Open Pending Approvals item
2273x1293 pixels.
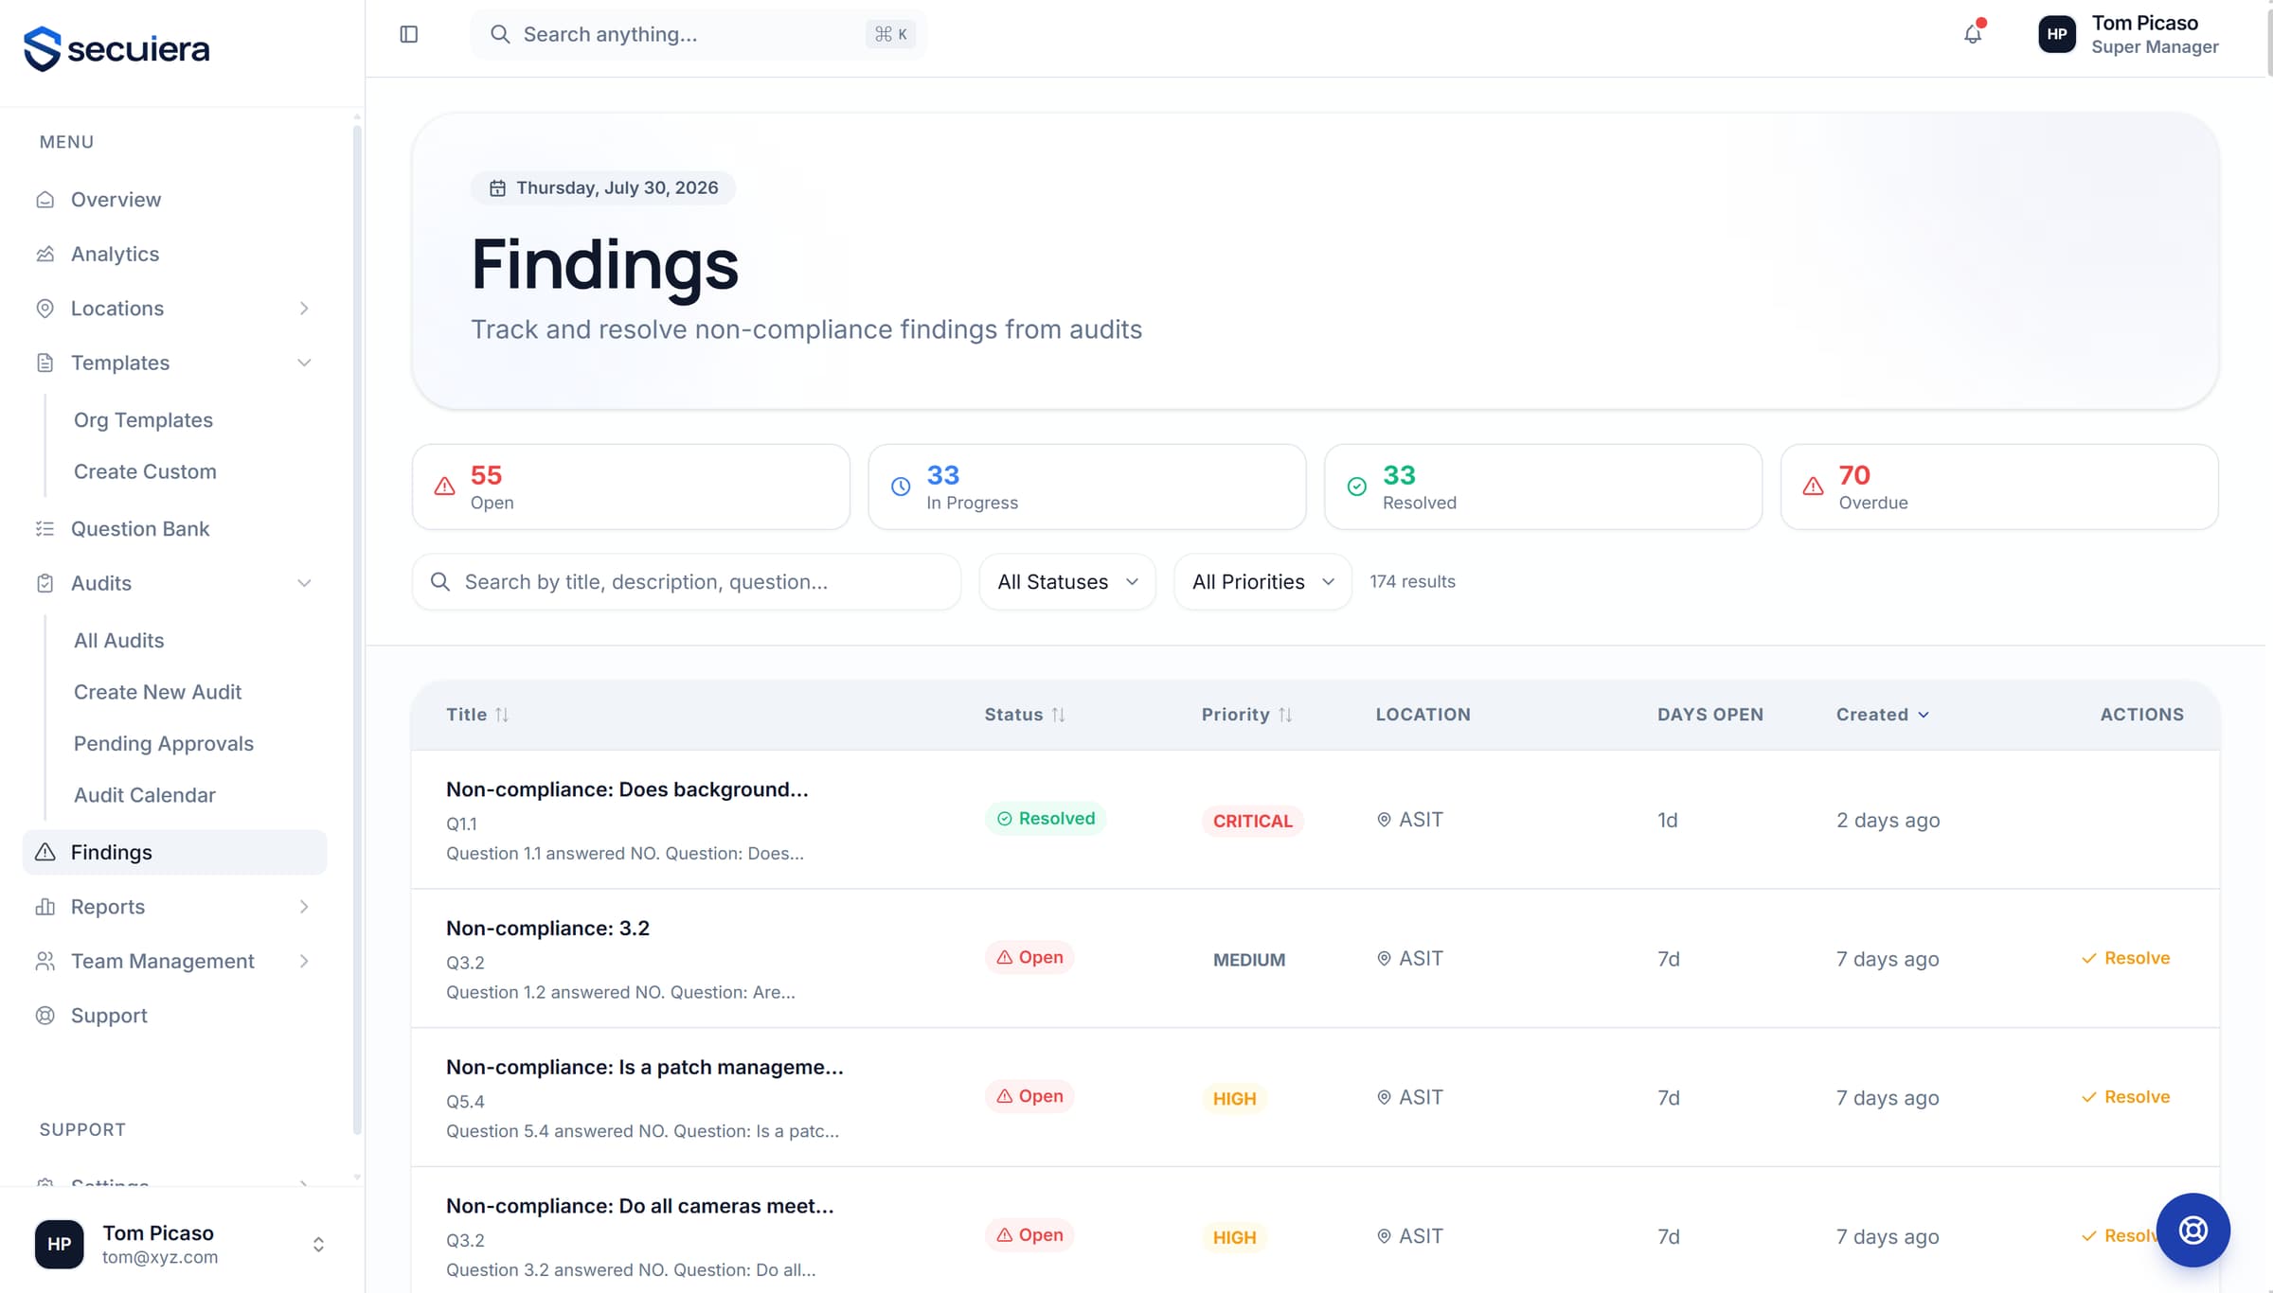pos(164,744)
